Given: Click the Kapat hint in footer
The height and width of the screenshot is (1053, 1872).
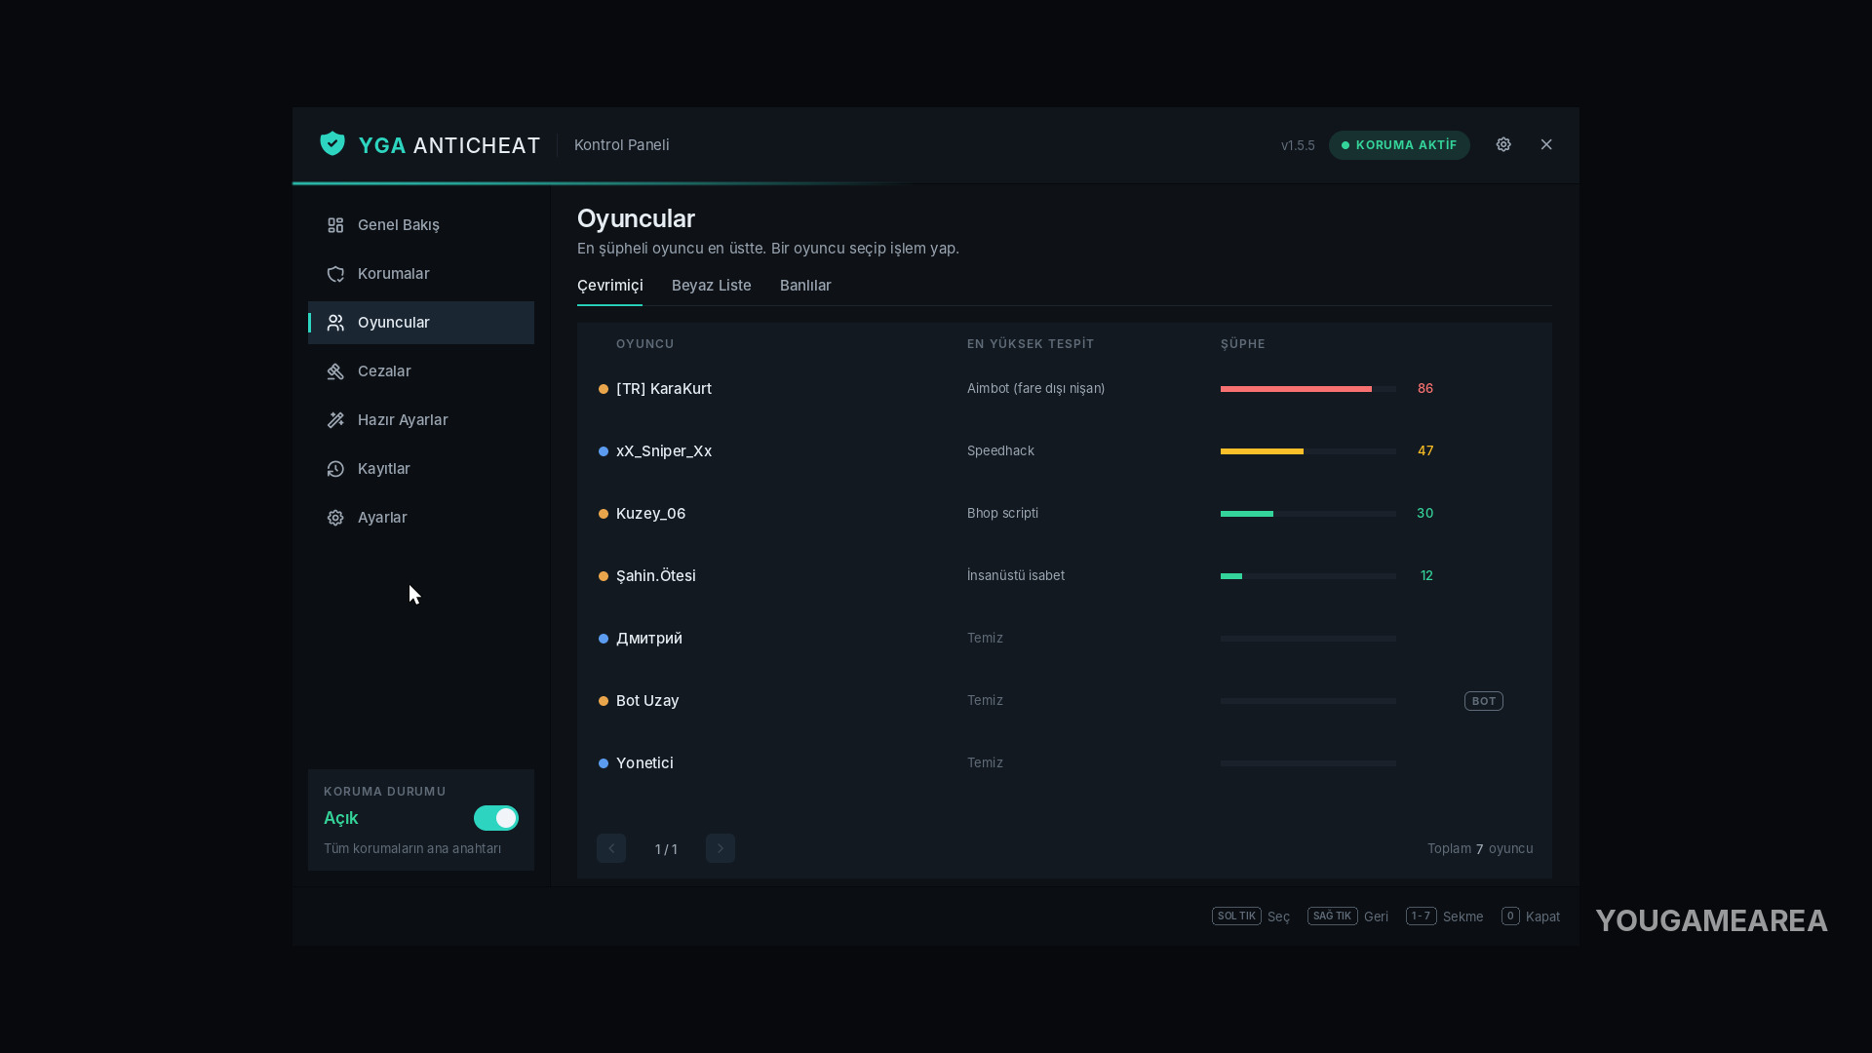Looking at the screenshot, I should point(1531,916).
